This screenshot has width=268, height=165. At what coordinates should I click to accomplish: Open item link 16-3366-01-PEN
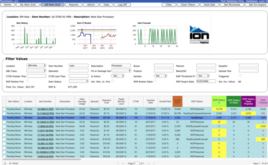click(45, 109)
